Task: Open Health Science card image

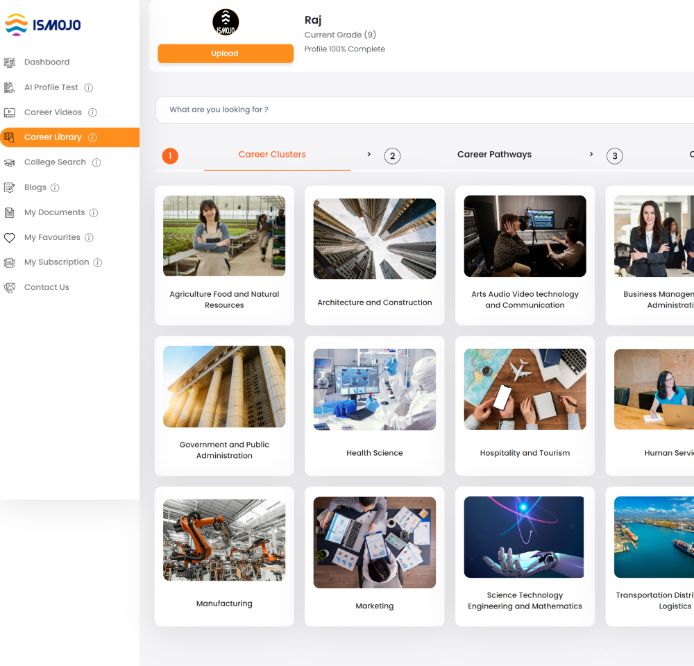Action: tap(375, 389)
